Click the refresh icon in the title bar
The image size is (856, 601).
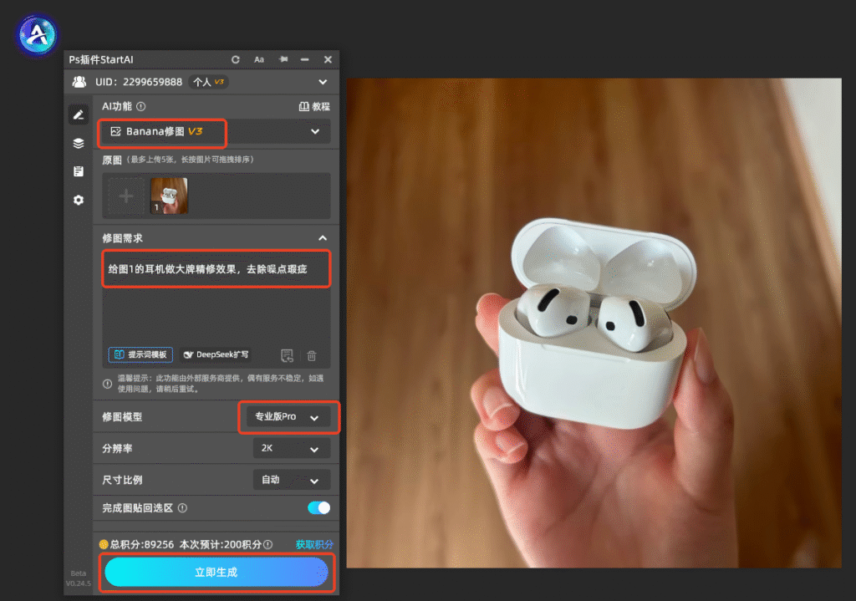point(235,59)
